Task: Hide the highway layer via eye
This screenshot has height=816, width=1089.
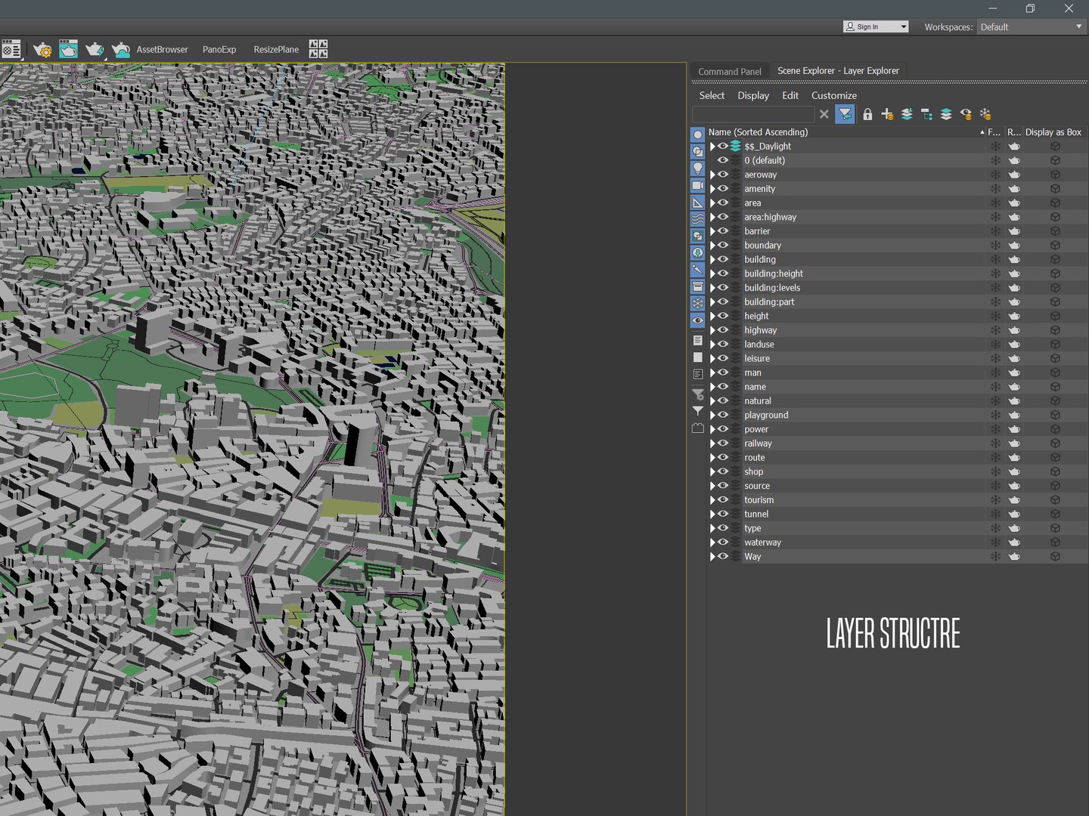Action: click(723, 330)
